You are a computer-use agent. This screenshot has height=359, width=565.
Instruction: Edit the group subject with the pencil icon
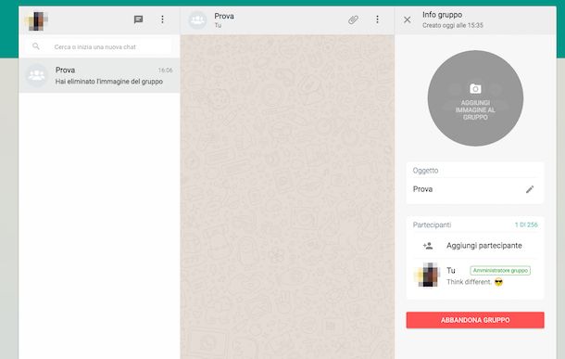pyautogui.click(x=530, y=189)
